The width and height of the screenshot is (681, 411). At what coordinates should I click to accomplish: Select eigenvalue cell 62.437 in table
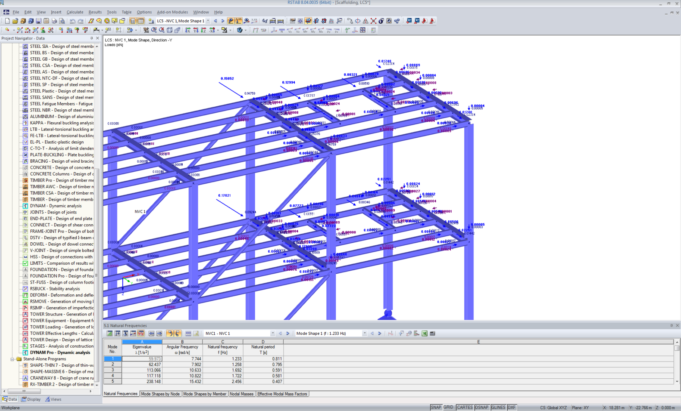pyautogui.click(x=142, y=365)
